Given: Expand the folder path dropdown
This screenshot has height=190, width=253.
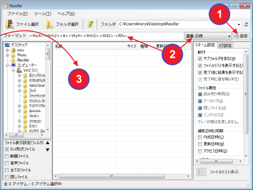Looking at the screenshot, I should [x=240, y=24].
